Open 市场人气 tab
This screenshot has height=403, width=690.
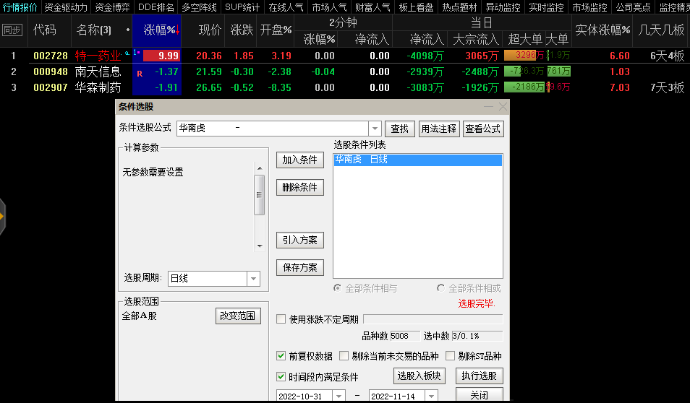[x=329, y=7]
